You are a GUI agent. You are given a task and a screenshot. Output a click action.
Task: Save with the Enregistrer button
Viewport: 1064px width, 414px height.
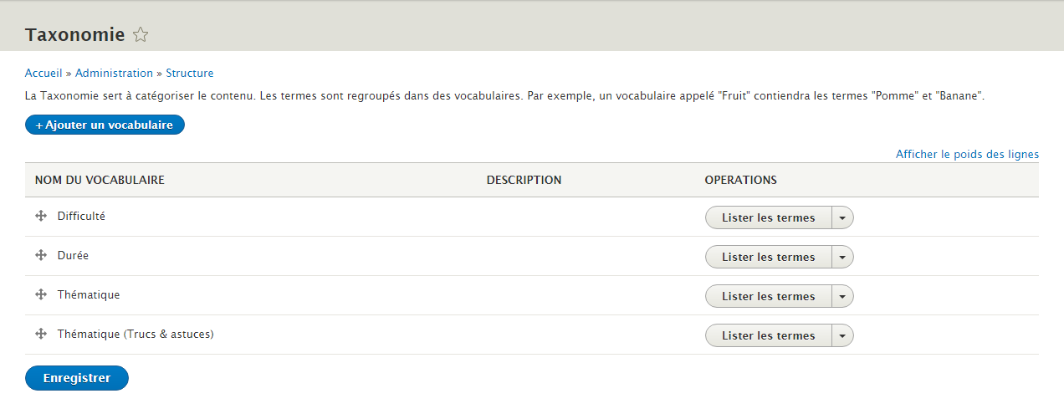[x=77, y=378]
